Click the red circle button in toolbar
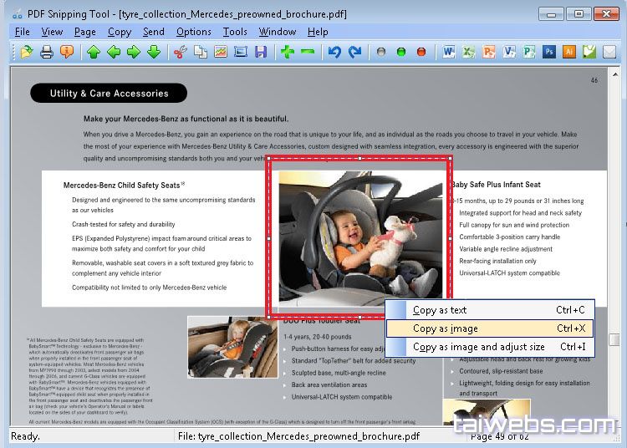The height and width of the screenshot is (448, 627). pos(421,52)
